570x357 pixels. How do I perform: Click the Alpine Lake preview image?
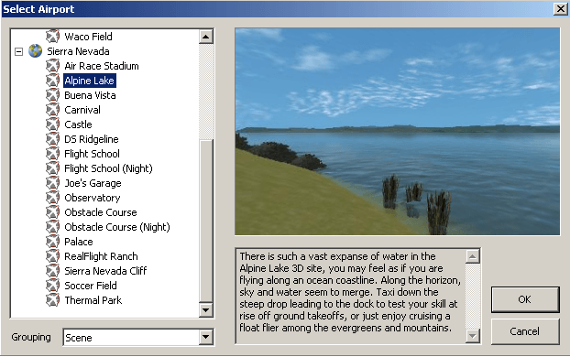point(398,132)
